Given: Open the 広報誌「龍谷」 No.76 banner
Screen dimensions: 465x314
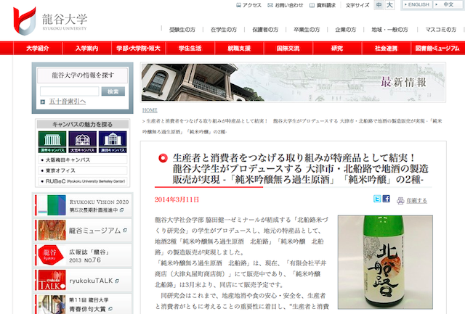Looking at the screenshot, I should [x=83, y=255].
